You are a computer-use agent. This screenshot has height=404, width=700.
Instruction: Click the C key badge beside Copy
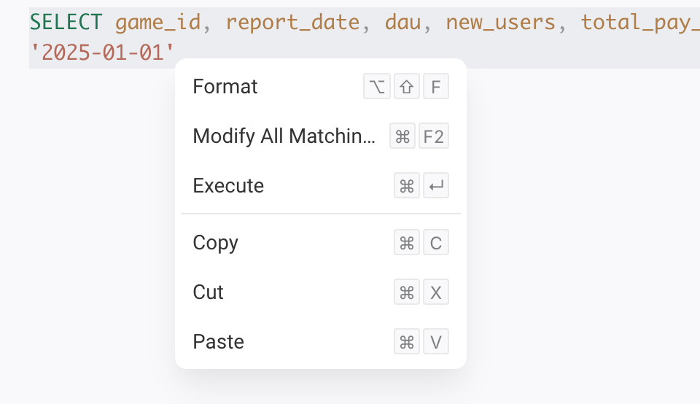436,243
